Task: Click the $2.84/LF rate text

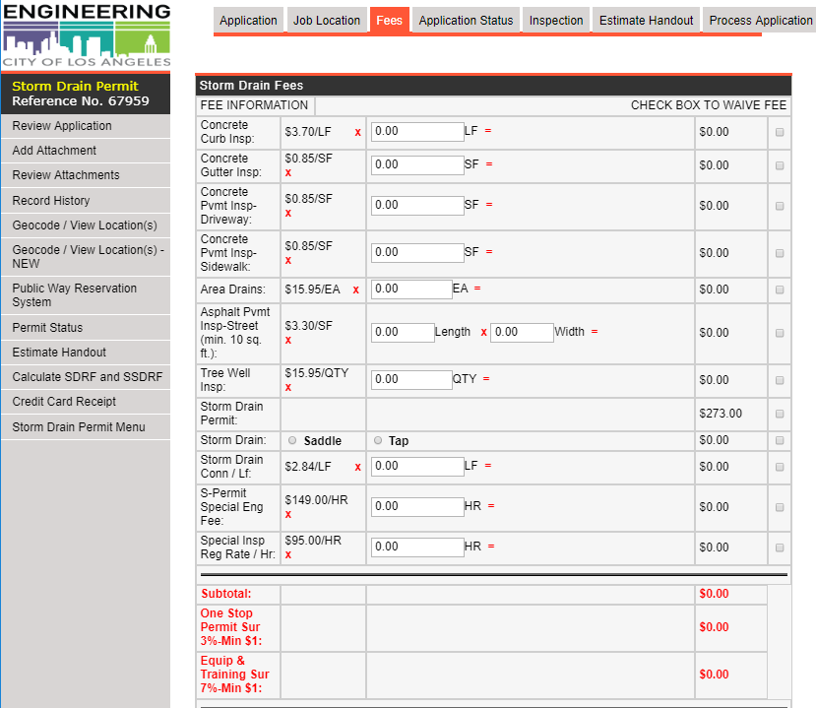Action: pyautogui.click(x=307, y=467)
